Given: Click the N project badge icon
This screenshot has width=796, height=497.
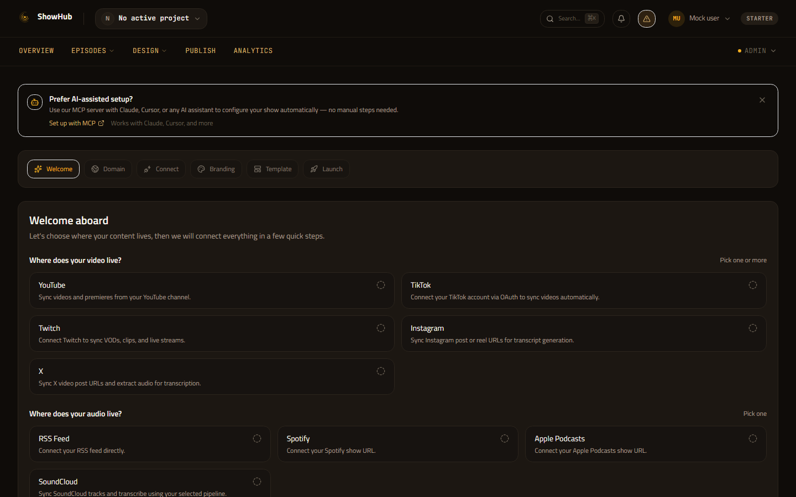Looking at the screenshot, I should tap(108, 19).
